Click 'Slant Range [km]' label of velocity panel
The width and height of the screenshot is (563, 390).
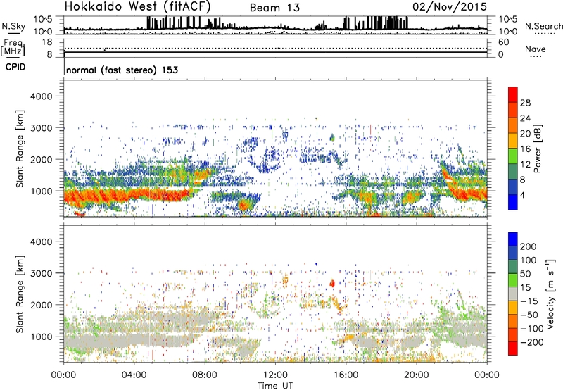(20, 294)
